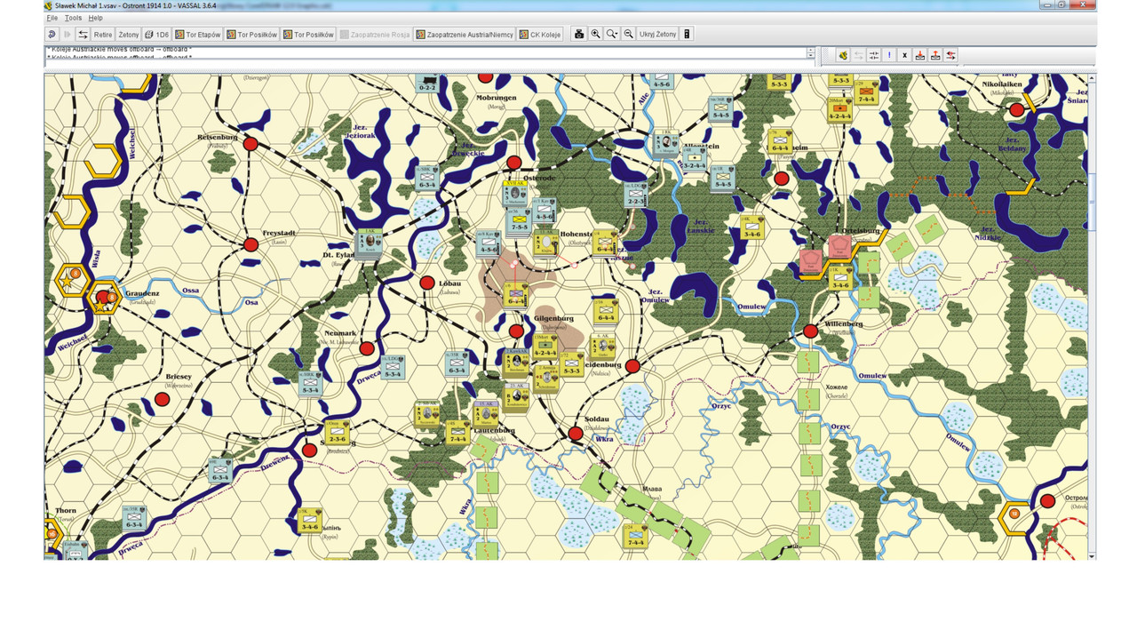Click the chat log spinner down arrow

pyautogui.click(x=810, y=57)
